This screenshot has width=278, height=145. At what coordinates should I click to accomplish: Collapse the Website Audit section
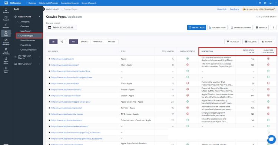click(x=40, y=17)
